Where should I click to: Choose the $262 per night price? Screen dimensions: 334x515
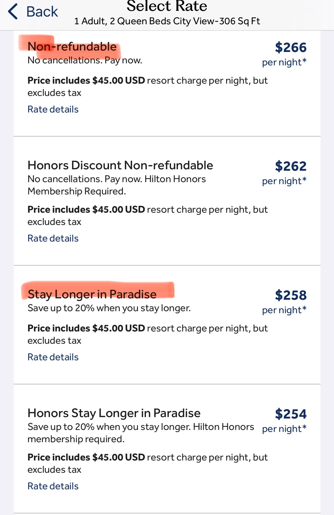[x=290, y=166]
